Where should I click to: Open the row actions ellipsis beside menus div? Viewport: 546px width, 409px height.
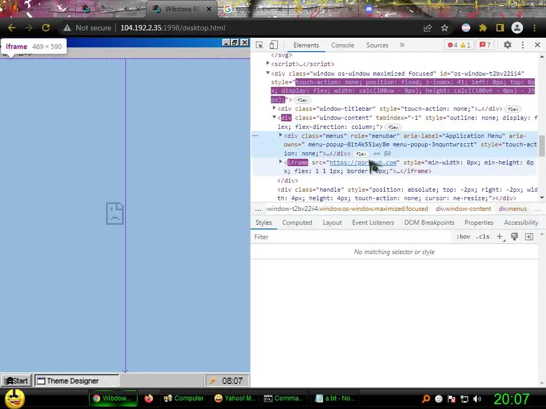coord(255,136)
